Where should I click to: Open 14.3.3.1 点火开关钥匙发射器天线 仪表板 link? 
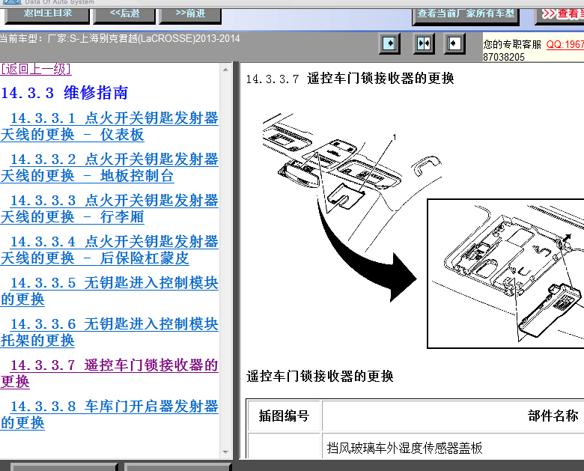coord(109,127)
